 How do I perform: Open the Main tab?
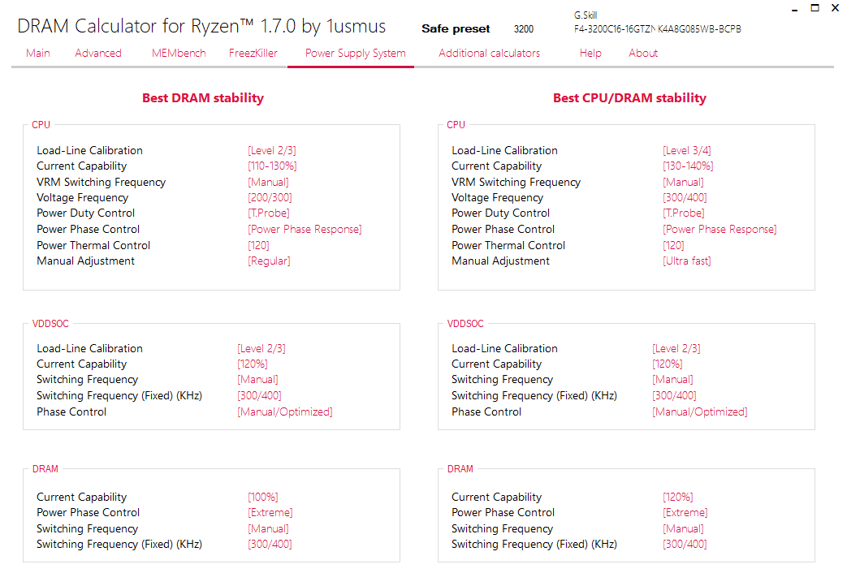tap(38, 54)
